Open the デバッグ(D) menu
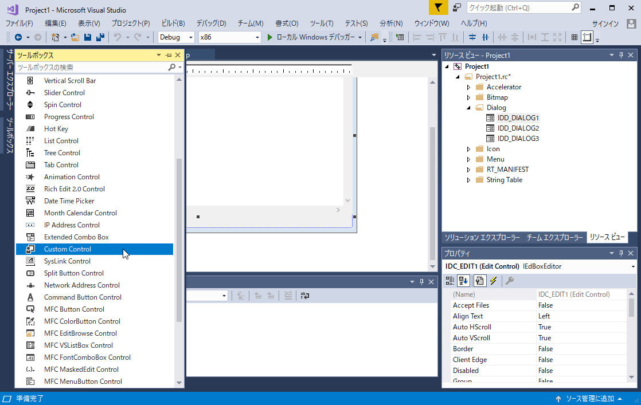641x405 pixels. point(212,23)
